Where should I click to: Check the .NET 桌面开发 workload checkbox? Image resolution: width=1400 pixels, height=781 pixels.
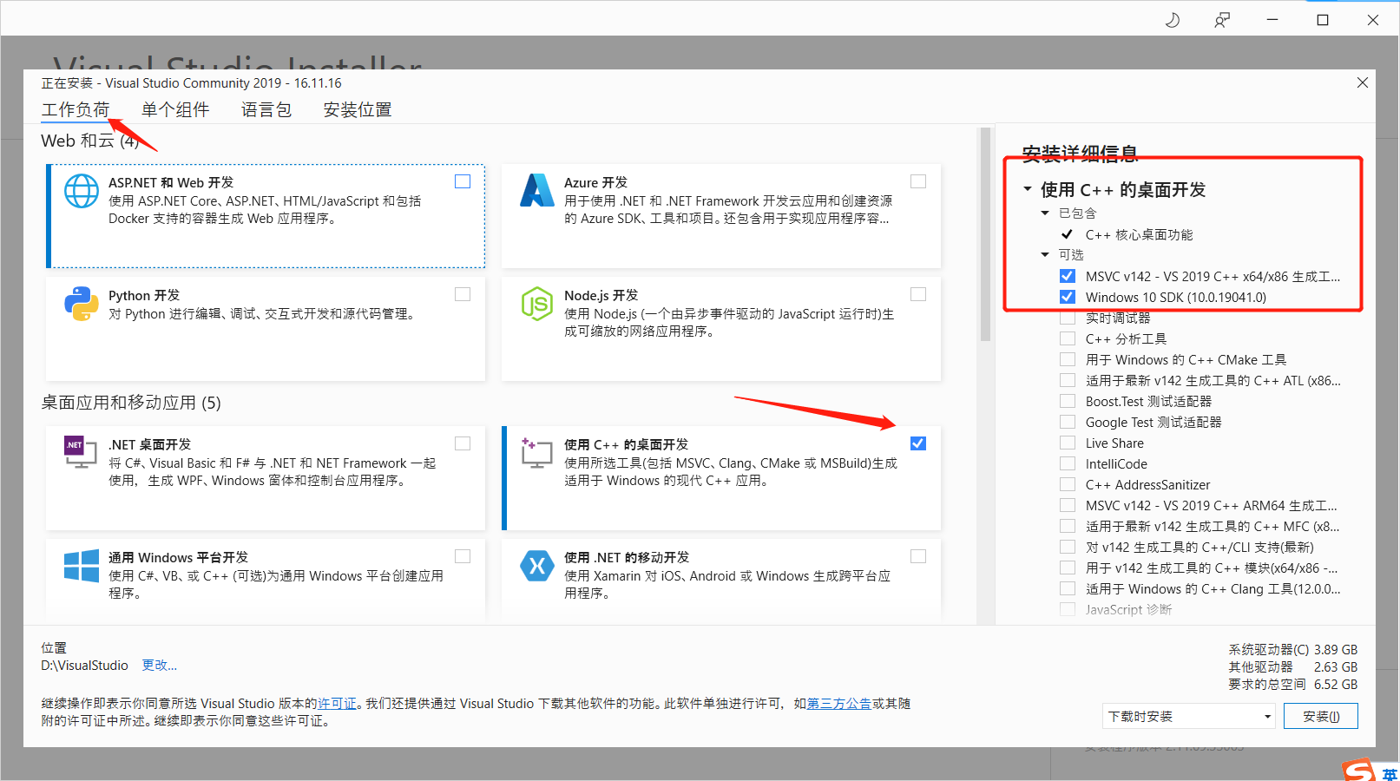tap(463, 443)
